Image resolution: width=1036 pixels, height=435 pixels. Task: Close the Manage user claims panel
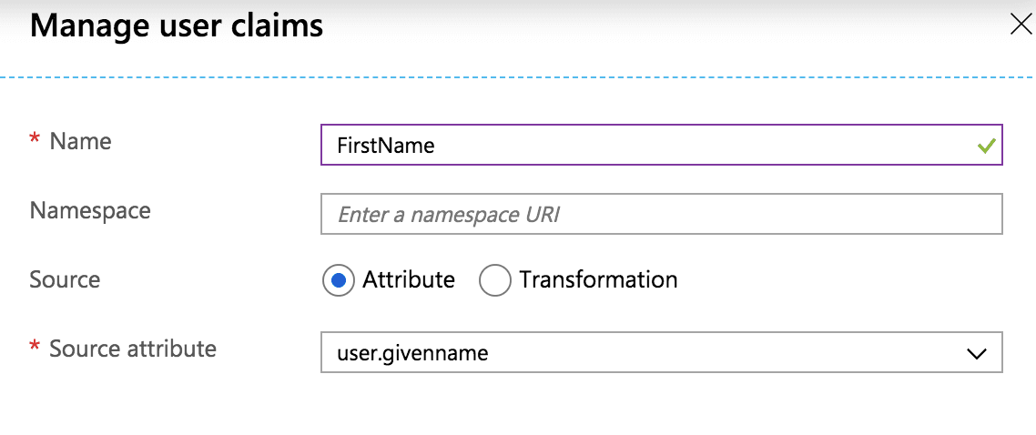pos(1021,25)
